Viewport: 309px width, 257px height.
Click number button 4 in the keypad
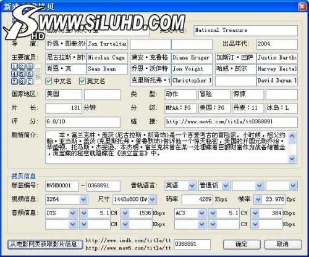(x=14, y=74)
